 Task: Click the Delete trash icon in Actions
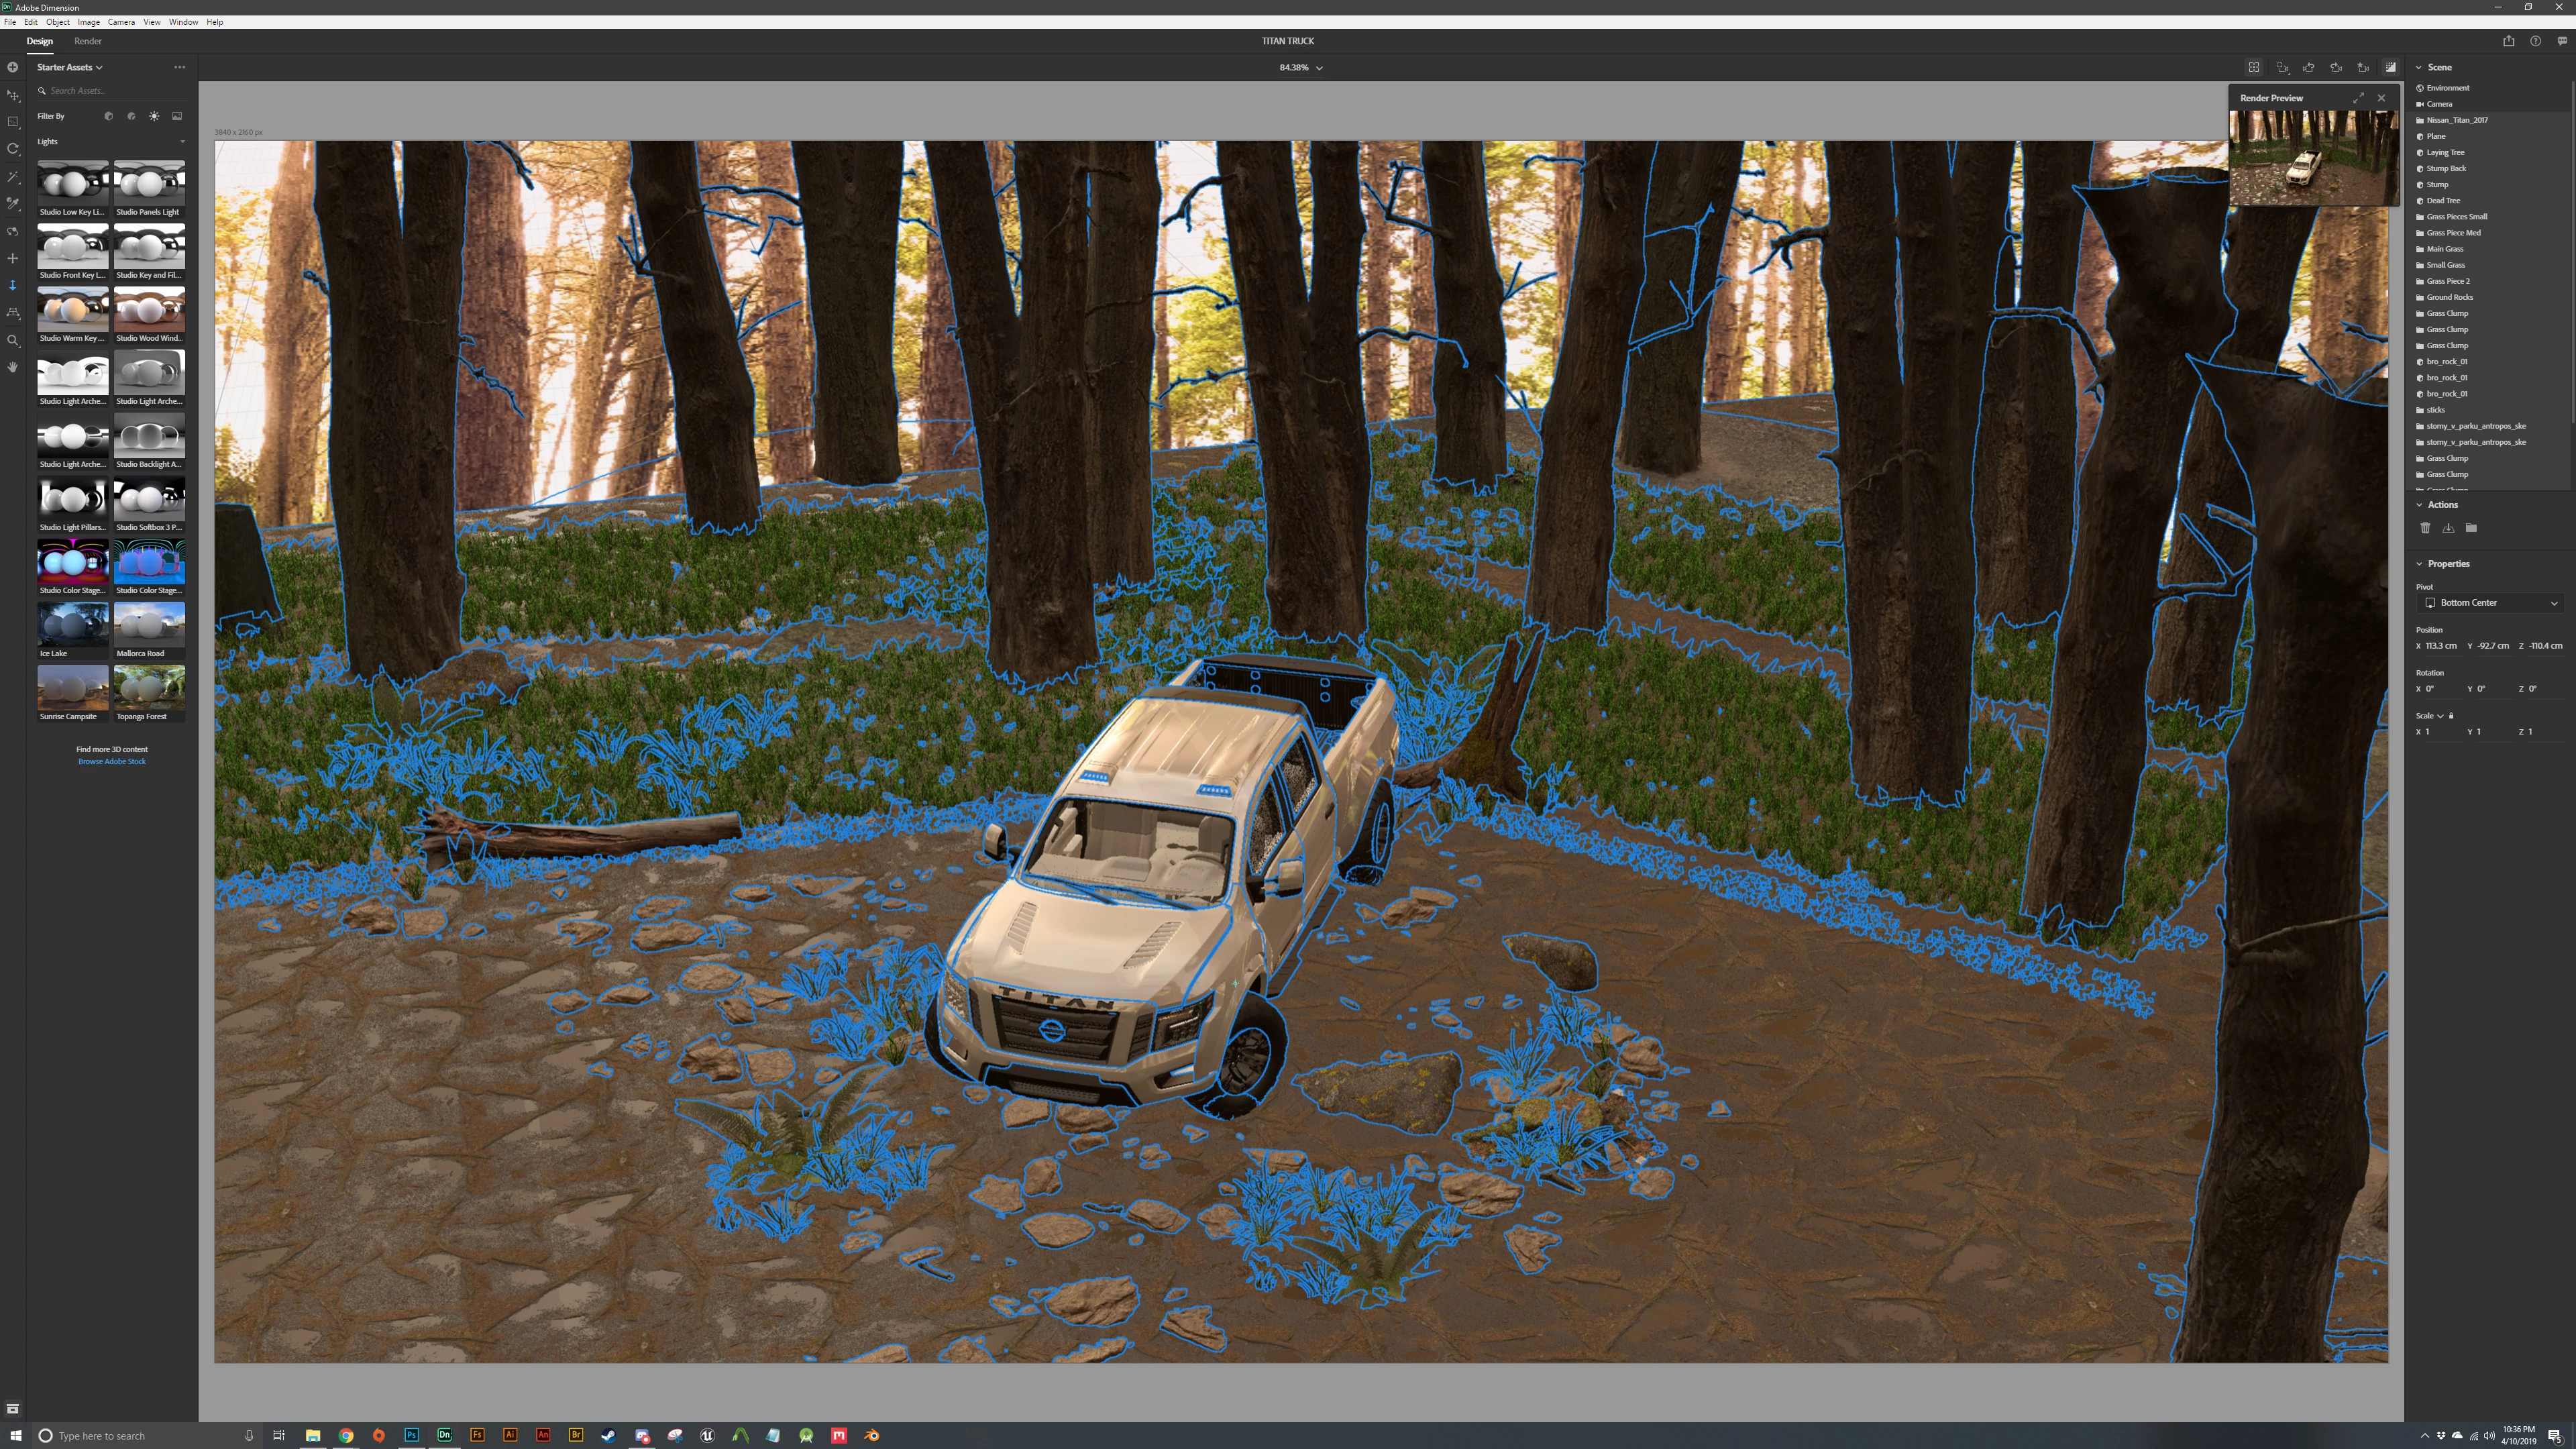[x=2425, y=528]
